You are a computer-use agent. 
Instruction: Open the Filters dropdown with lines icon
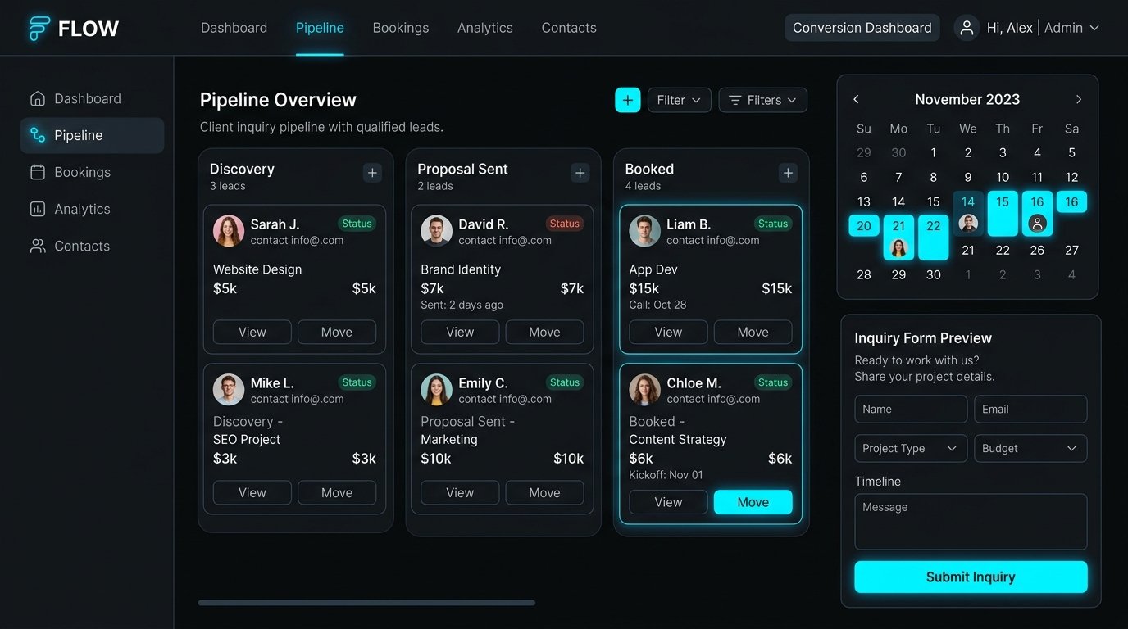[x=763, y=100]
